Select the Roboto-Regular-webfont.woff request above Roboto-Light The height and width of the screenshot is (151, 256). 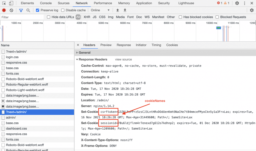[x=37, y=84]
